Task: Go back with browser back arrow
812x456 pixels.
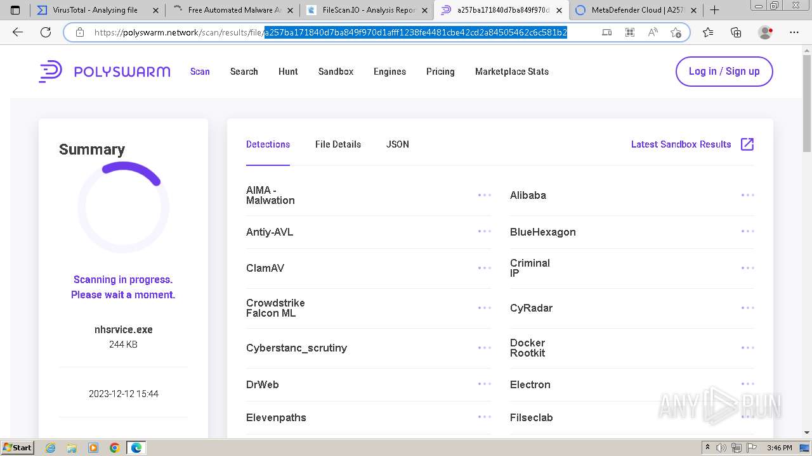Action: [x=18, y=33]
